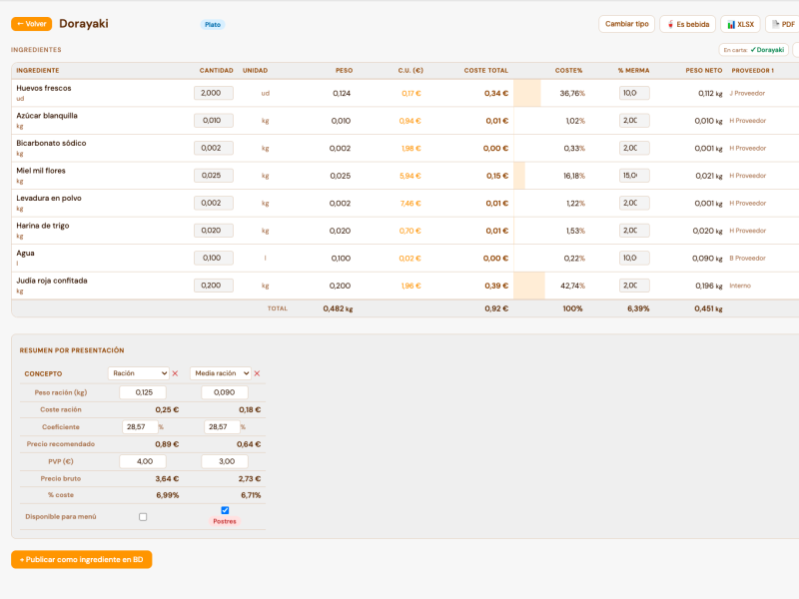
Task: Remove the Ración presentation column
Action: 176,373
